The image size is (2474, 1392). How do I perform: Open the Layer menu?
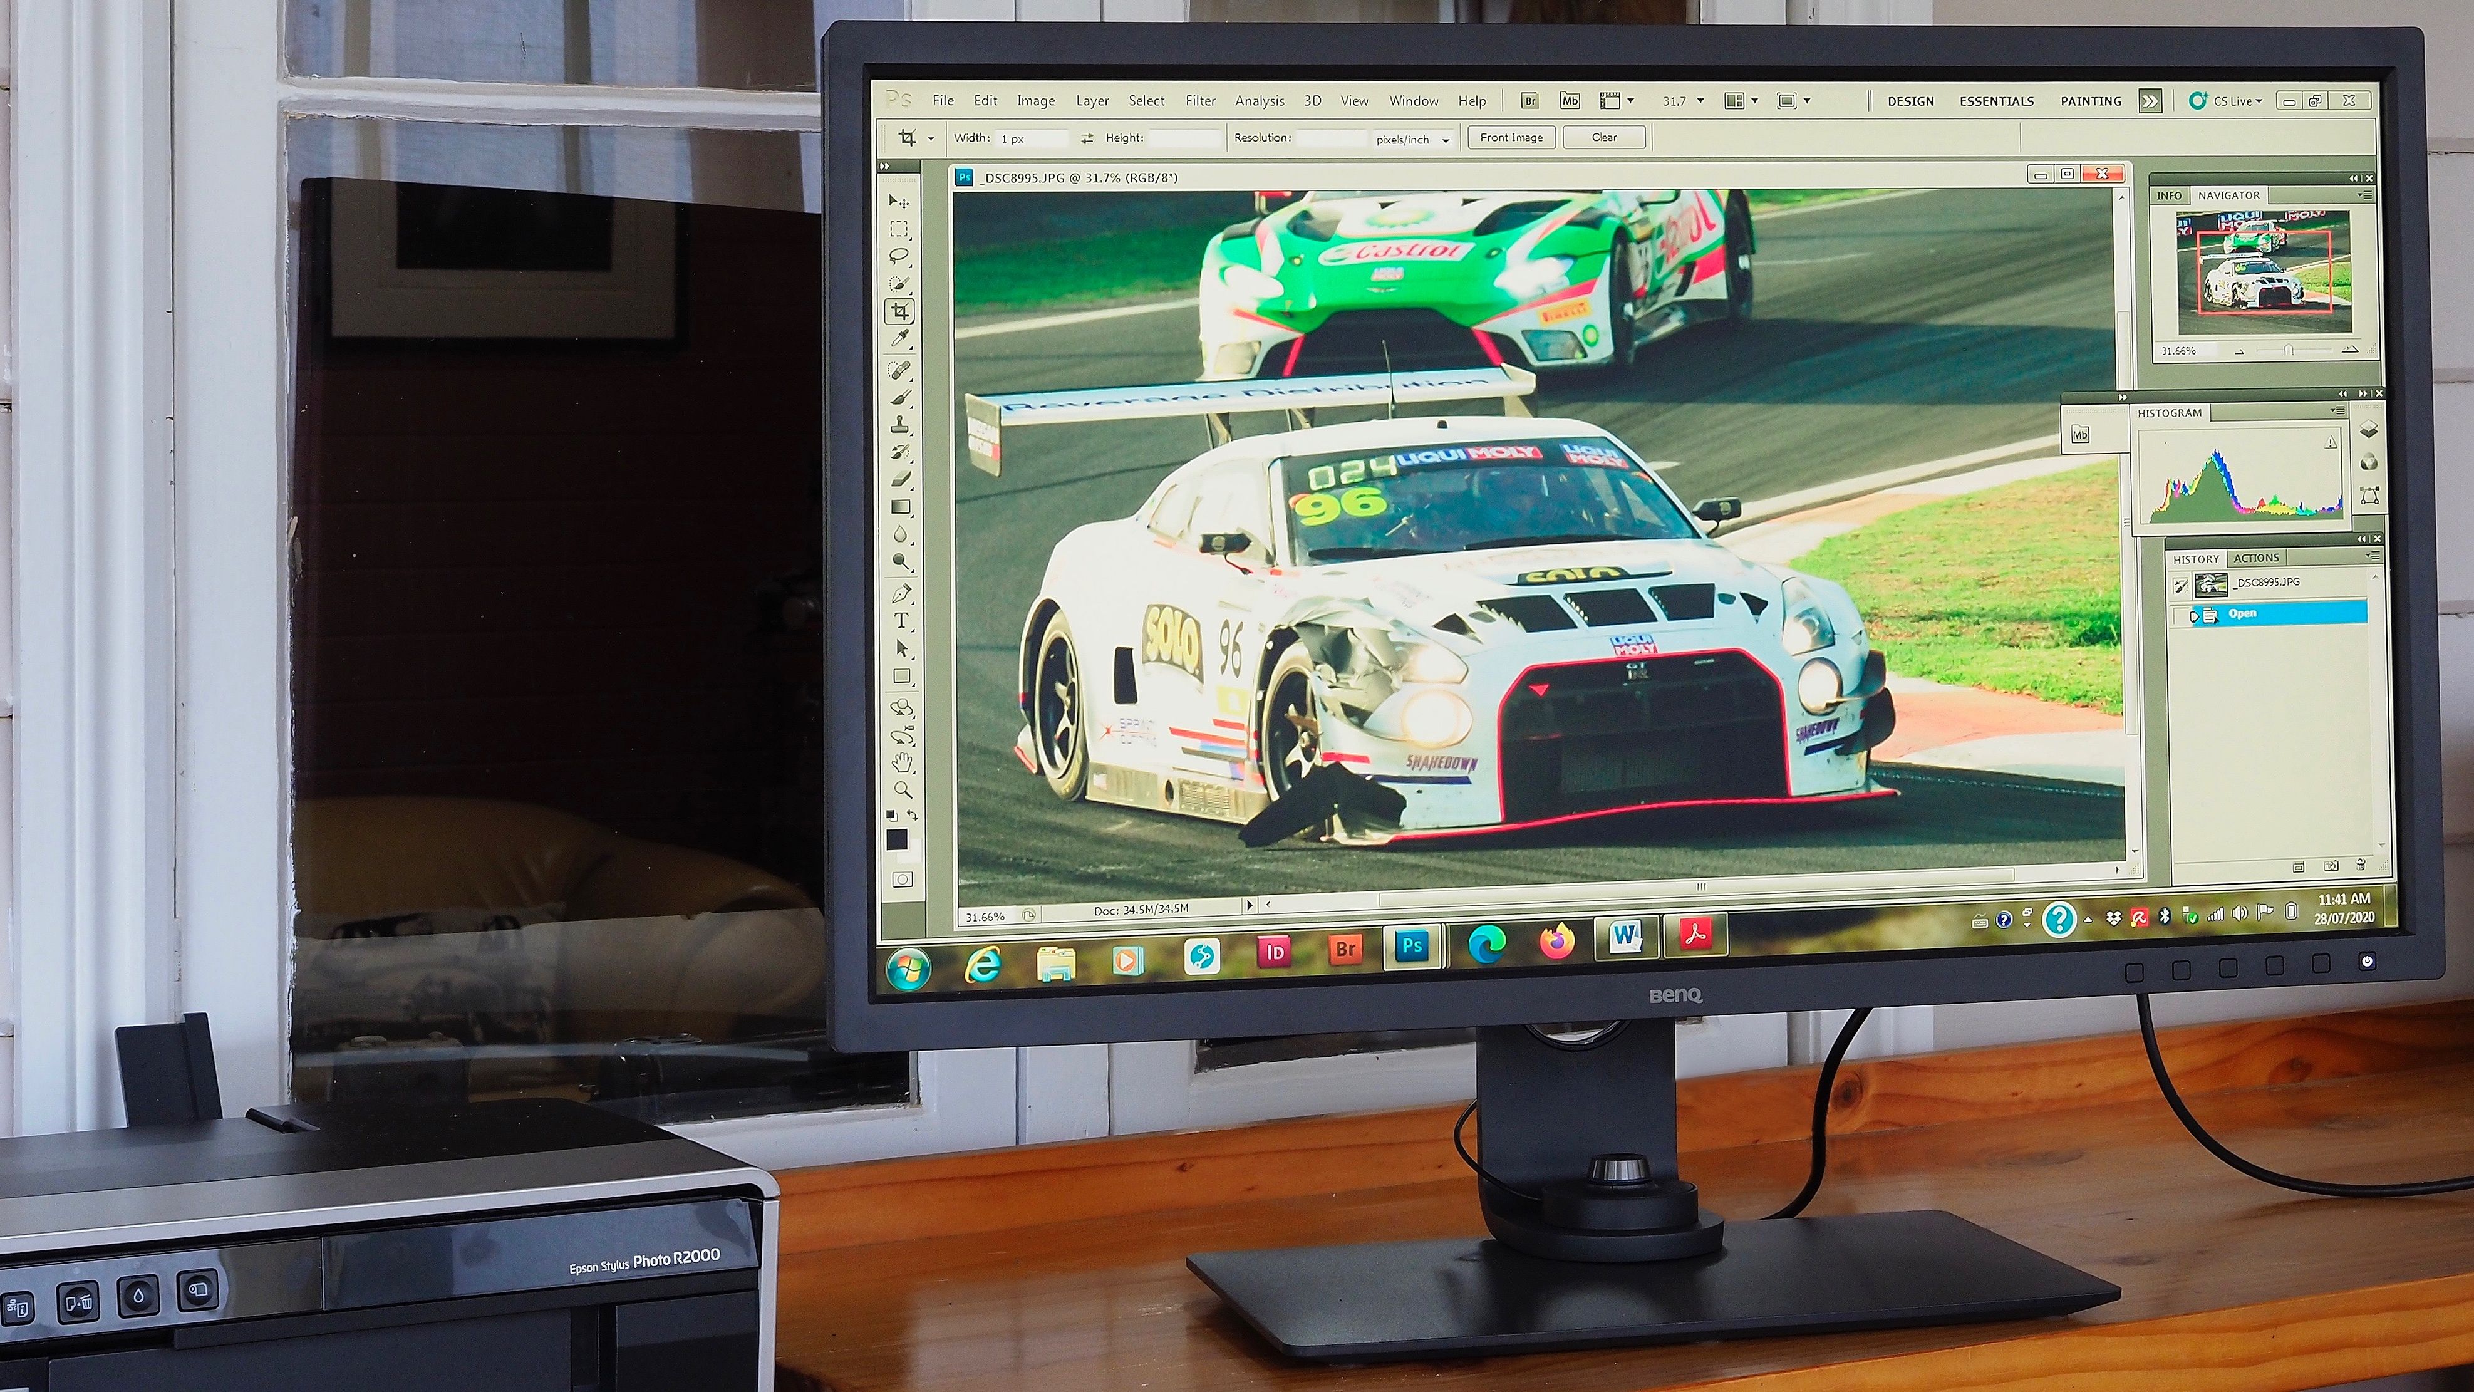pyautogui.click(x=1092, y=101)
